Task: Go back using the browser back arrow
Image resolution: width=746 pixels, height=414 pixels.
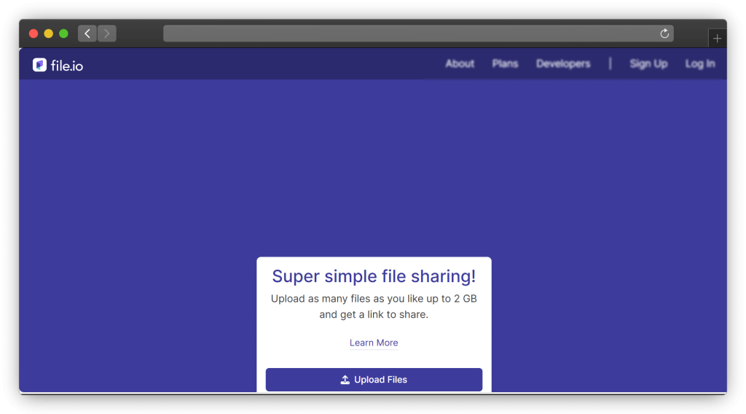Action: tap(87, 34)
